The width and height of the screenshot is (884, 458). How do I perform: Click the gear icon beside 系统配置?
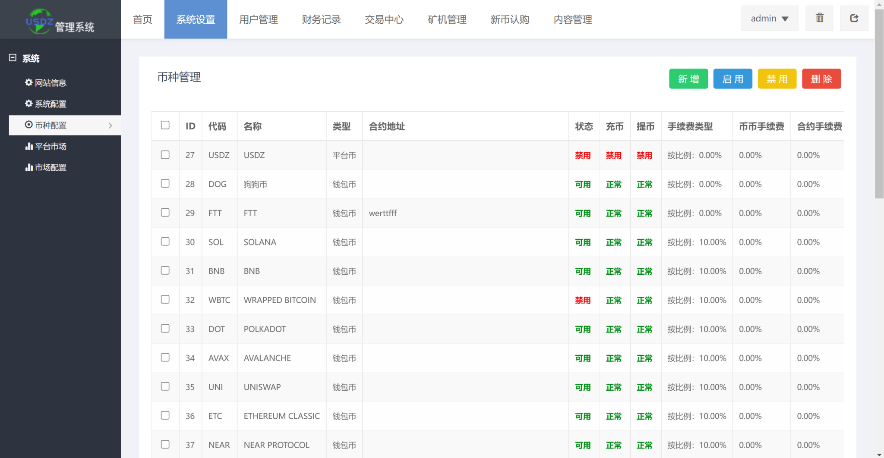28,104
